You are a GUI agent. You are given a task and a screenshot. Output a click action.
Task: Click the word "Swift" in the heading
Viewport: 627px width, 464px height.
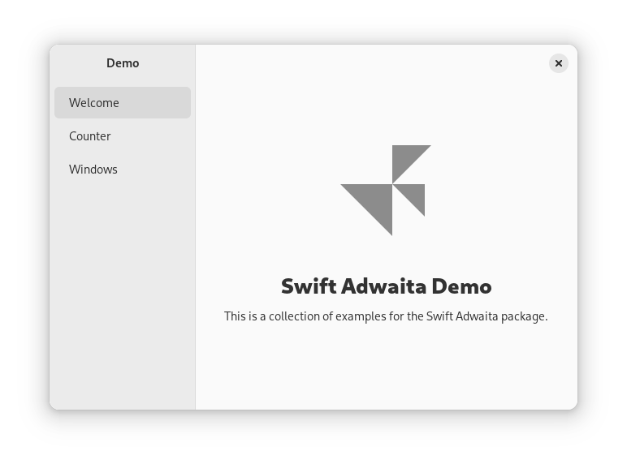pos(308,286)
